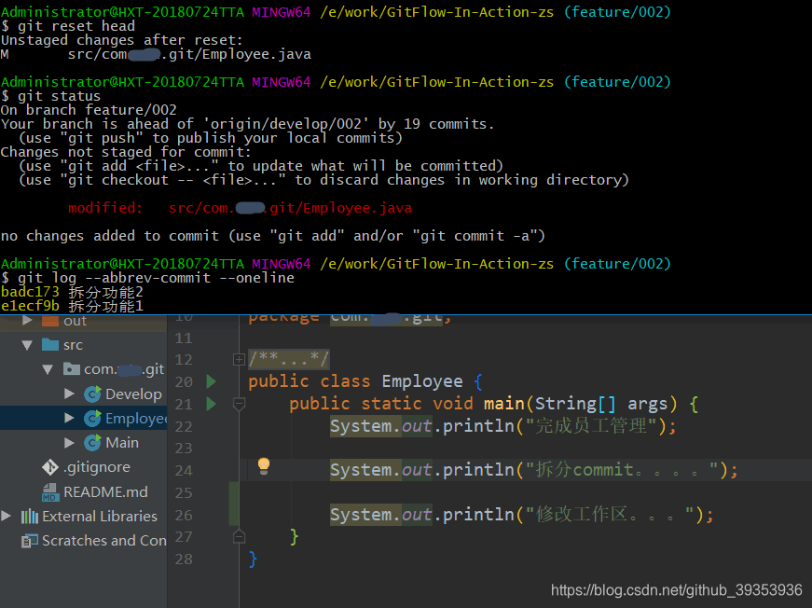Image resolution: width=812 pixels, height=608 pixels.
Task: Expand External Libraries node arrow
Action: (7, 516)
